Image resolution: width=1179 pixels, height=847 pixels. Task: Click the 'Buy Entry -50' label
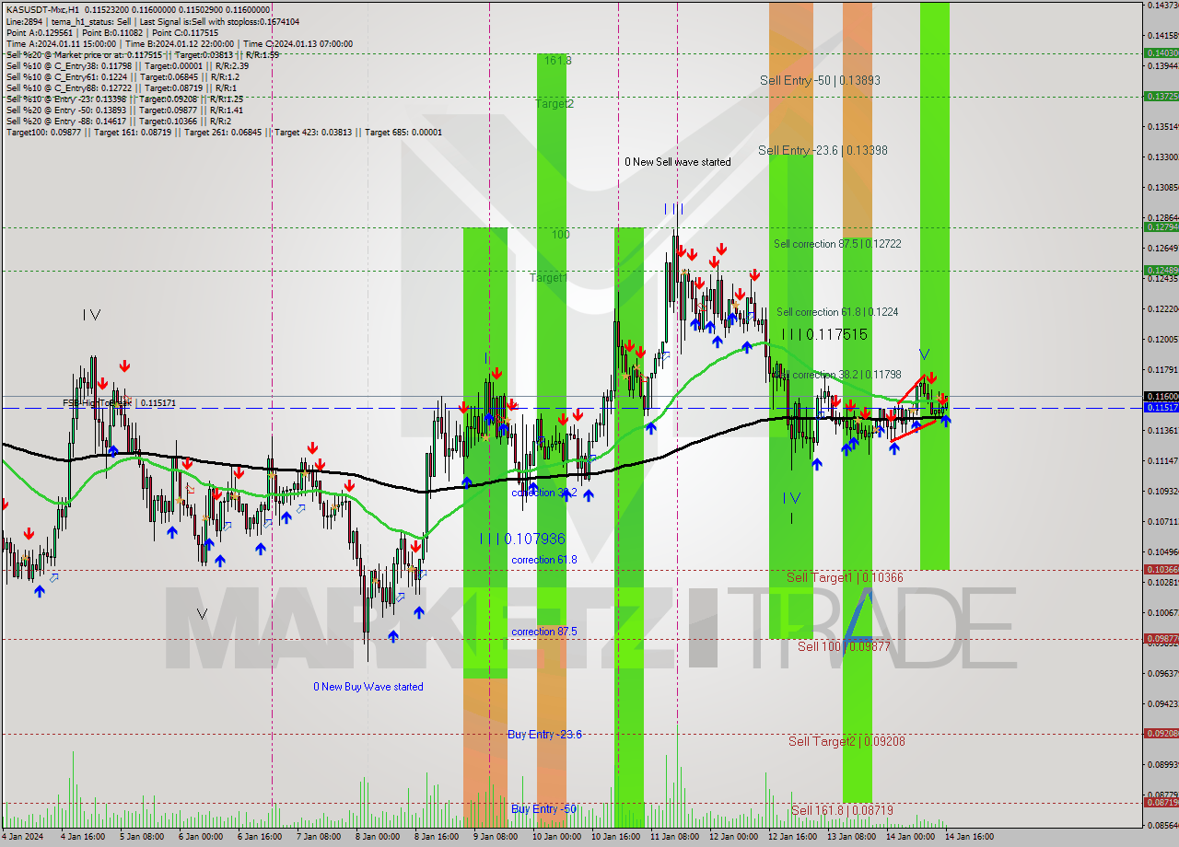tap(543, 809)
